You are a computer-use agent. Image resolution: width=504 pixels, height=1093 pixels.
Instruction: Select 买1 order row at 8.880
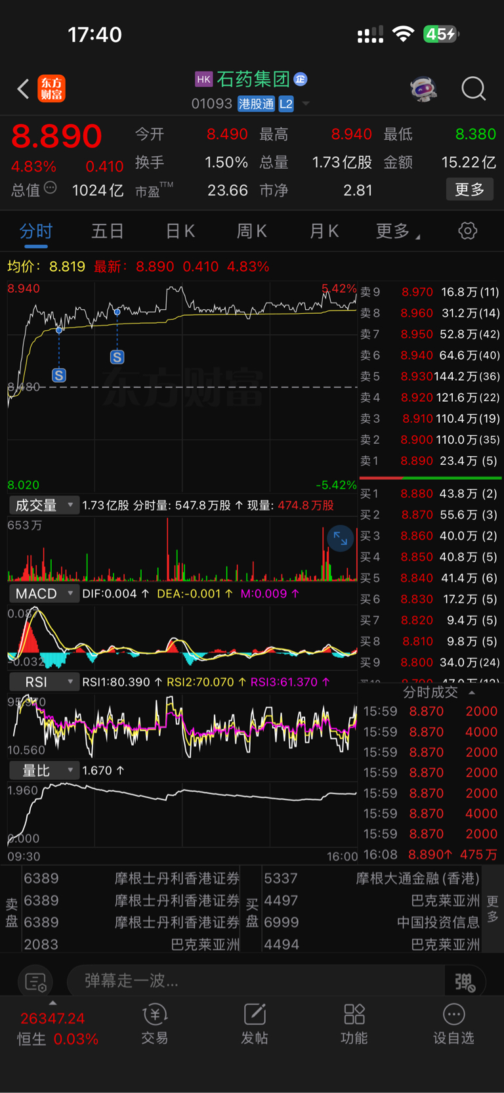pyautogui.click(x=430, y=494)
